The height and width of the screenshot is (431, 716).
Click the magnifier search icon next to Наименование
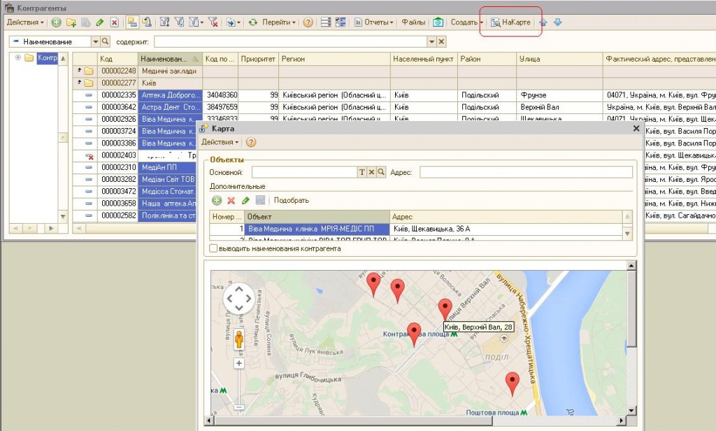tap(105, 41)
